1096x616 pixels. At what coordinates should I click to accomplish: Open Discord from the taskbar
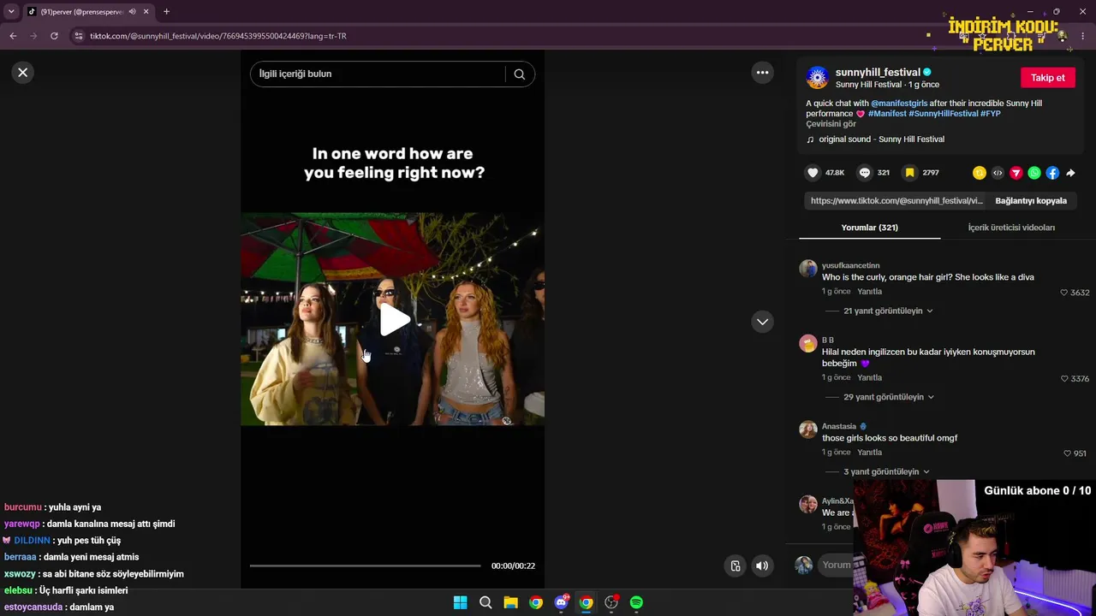tap(561, 602)
